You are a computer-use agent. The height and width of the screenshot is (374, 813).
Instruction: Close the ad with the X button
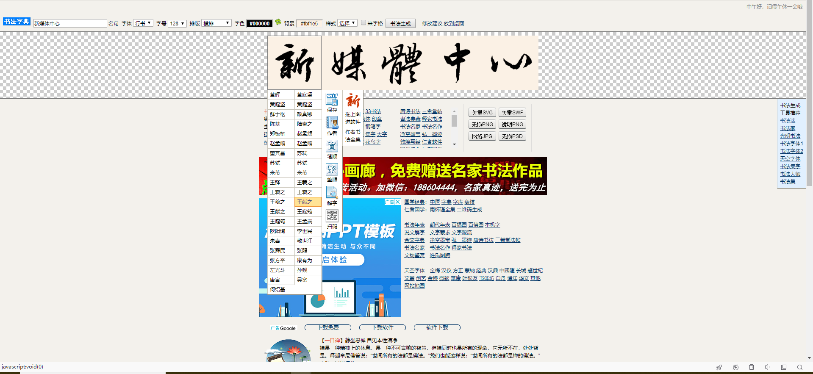pos(398,202)
